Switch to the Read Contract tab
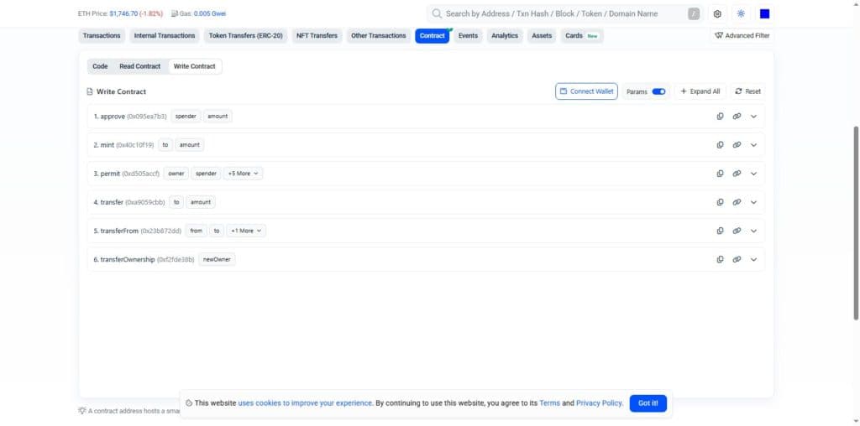This screenshot has width=860, height=426. [140, 66]
